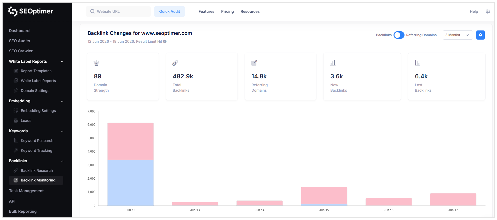
Task: Click the Embedding Settings sidebar icon
Action: 16,111
